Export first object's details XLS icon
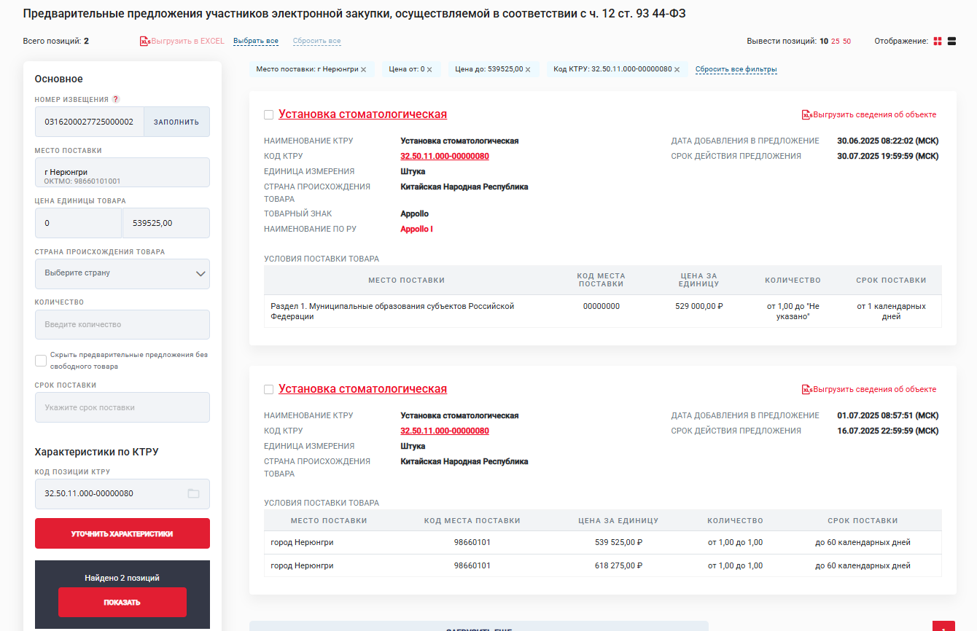This screenshot has height=631, width=977. click(807, 114)
